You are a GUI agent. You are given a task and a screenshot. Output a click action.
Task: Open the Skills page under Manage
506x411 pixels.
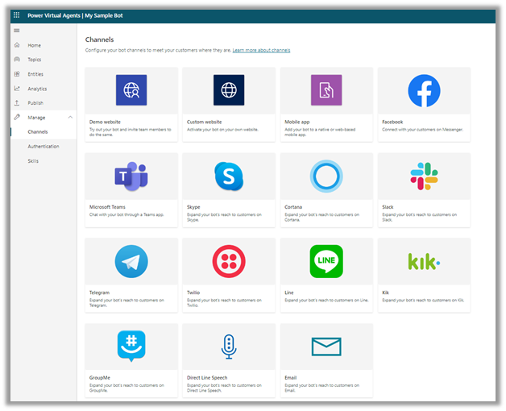[x=33, y=161]
